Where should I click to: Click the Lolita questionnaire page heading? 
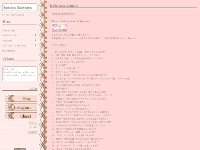click(x=64, y=6)
